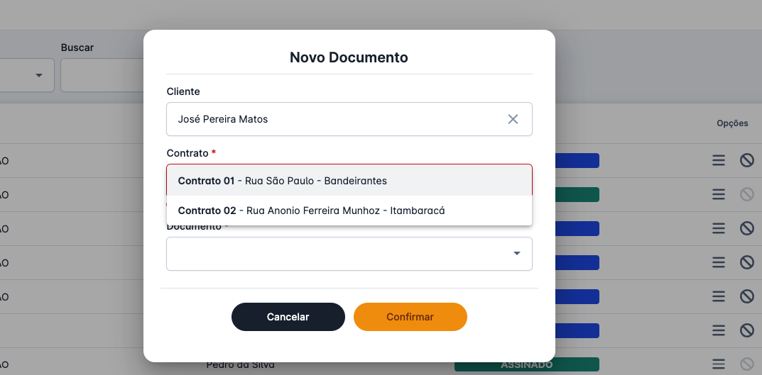Click the Cancelar button

[x=288, y=317]
